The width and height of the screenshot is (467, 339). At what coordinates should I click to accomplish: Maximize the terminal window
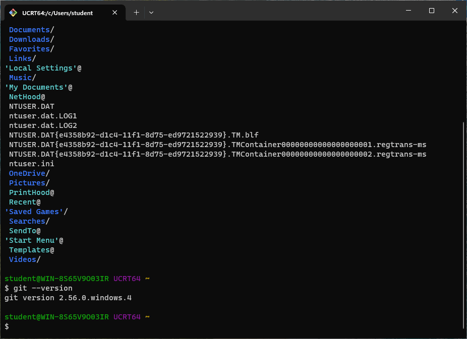point(432,11)
